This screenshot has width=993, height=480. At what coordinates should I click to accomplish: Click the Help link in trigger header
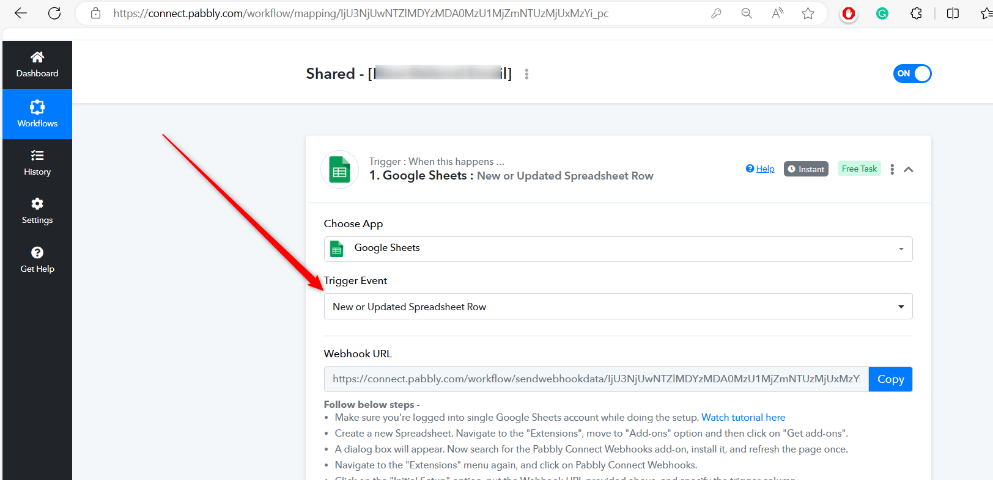[760, 169]
